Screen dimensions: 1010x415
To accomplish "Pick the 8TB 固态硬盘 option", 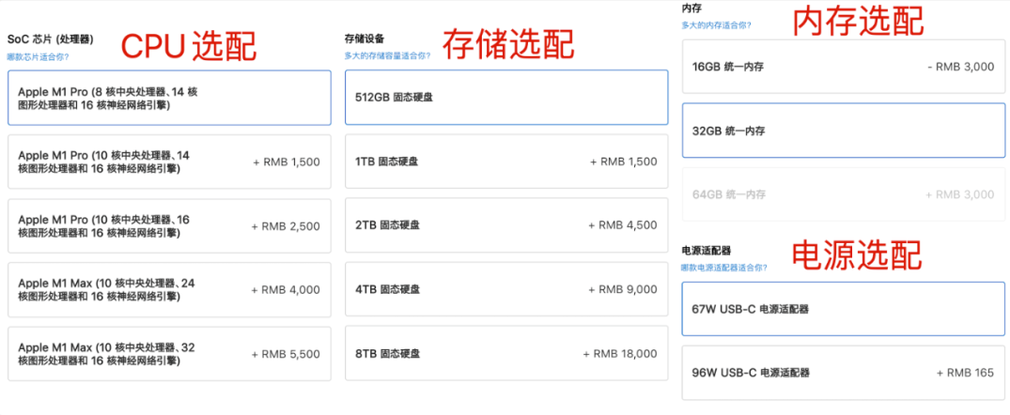I will click(506, 353).
